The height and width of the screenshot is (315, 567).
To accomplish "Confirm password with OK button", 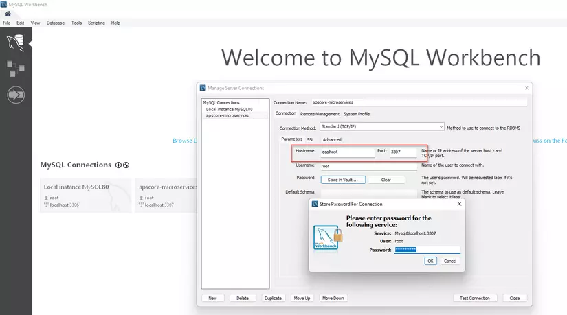I will (430, 261).
